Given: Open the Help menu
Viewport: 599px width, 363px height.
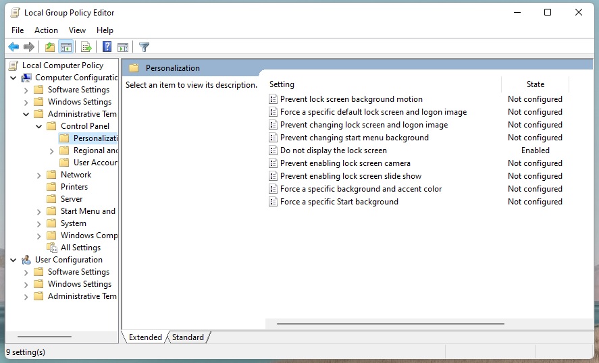Looking at the screenshot, I should pos(105,30).
